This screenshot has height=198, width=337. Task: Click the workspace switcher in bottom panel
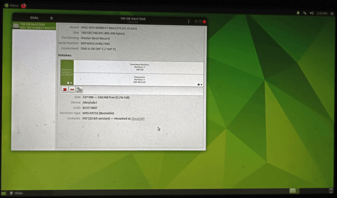tap(293, 191)
